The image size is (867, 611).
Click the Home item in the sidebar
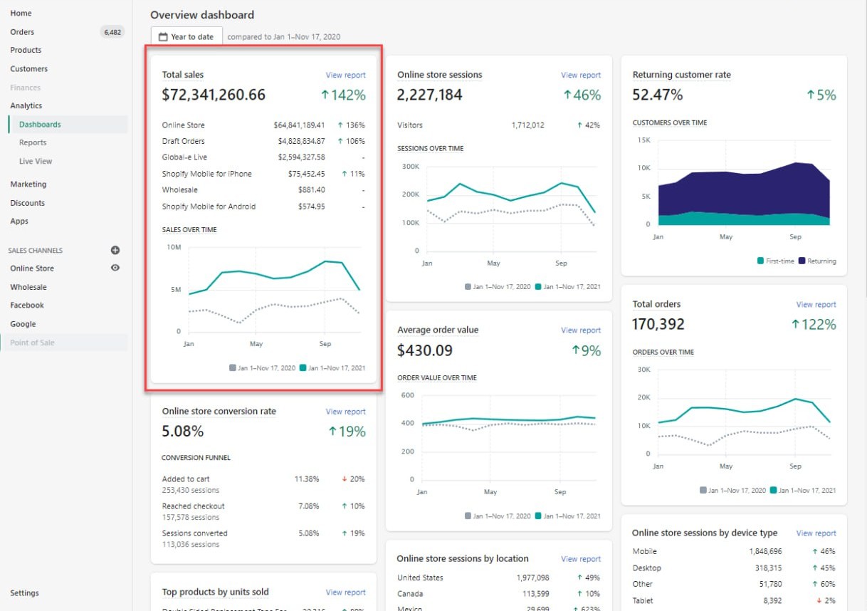tap(21, 13)
